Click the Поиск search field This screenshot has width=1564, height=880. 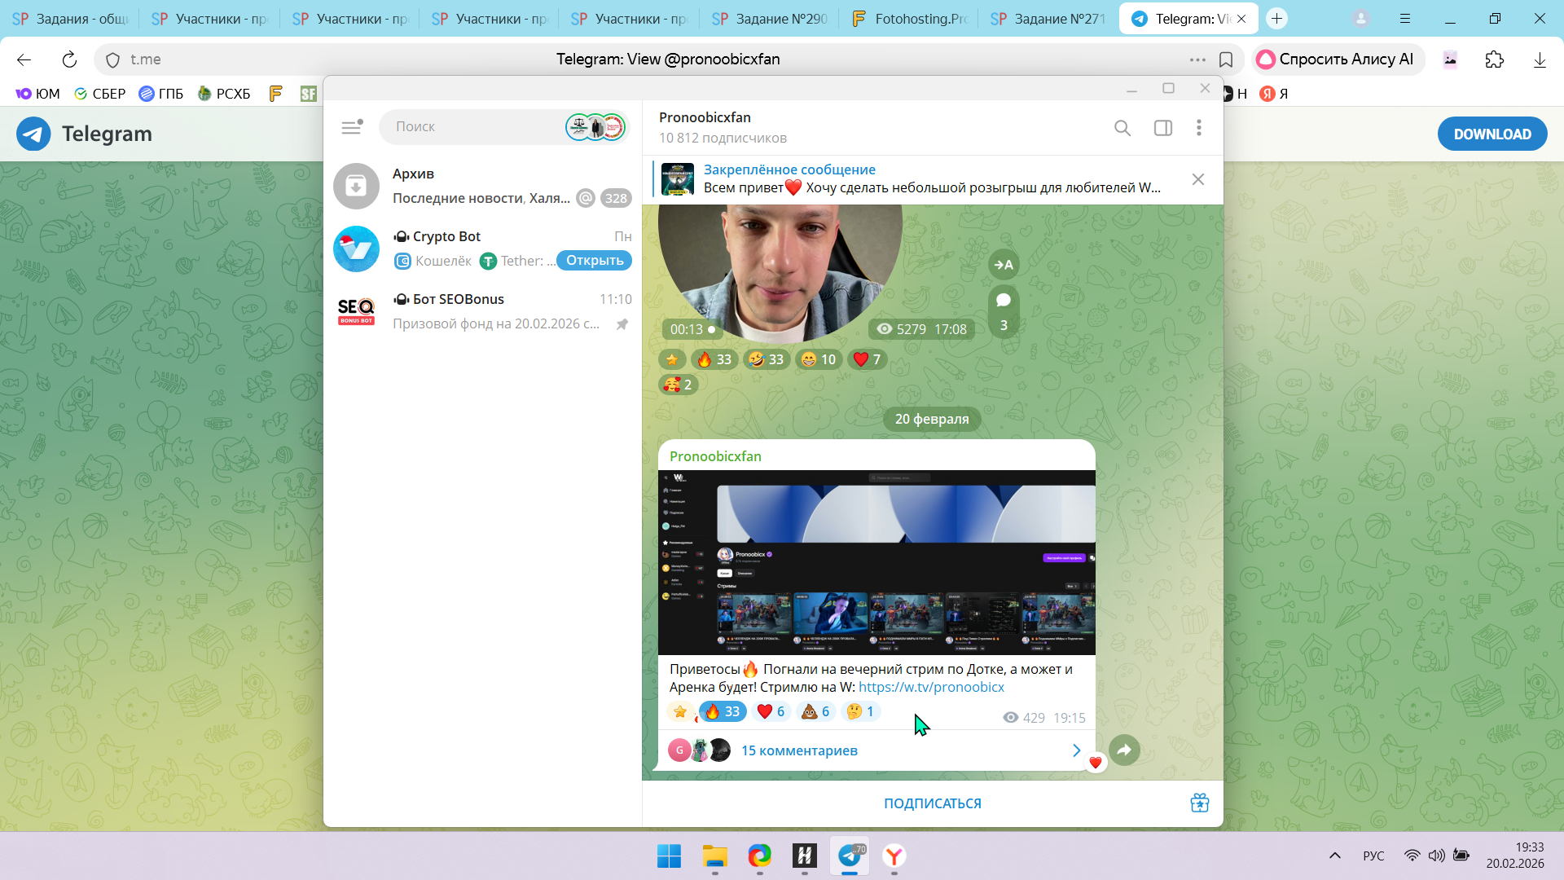(472, 127)
